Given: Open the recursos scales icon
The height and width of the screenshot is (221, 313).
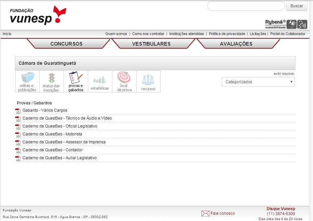Looking at the screenshot, I should point(148,80).
